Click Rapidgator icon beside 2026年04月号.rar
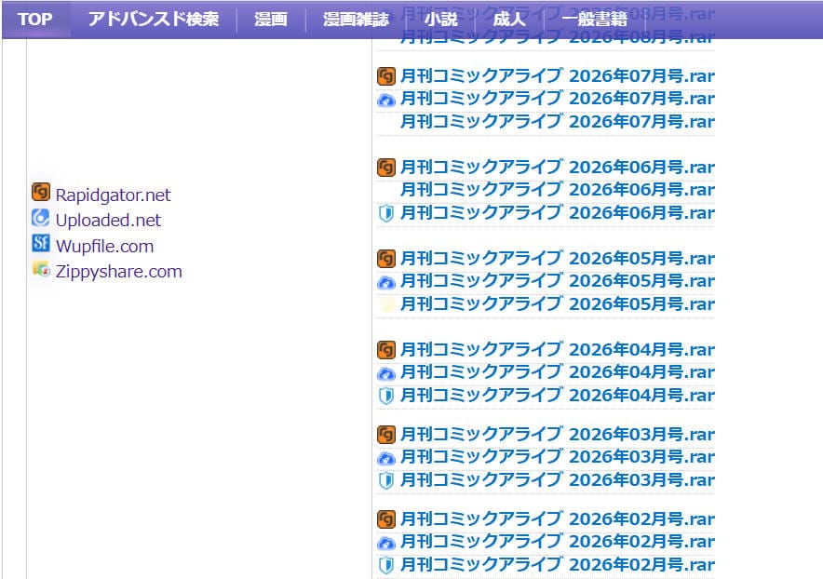 coord(386,350)
